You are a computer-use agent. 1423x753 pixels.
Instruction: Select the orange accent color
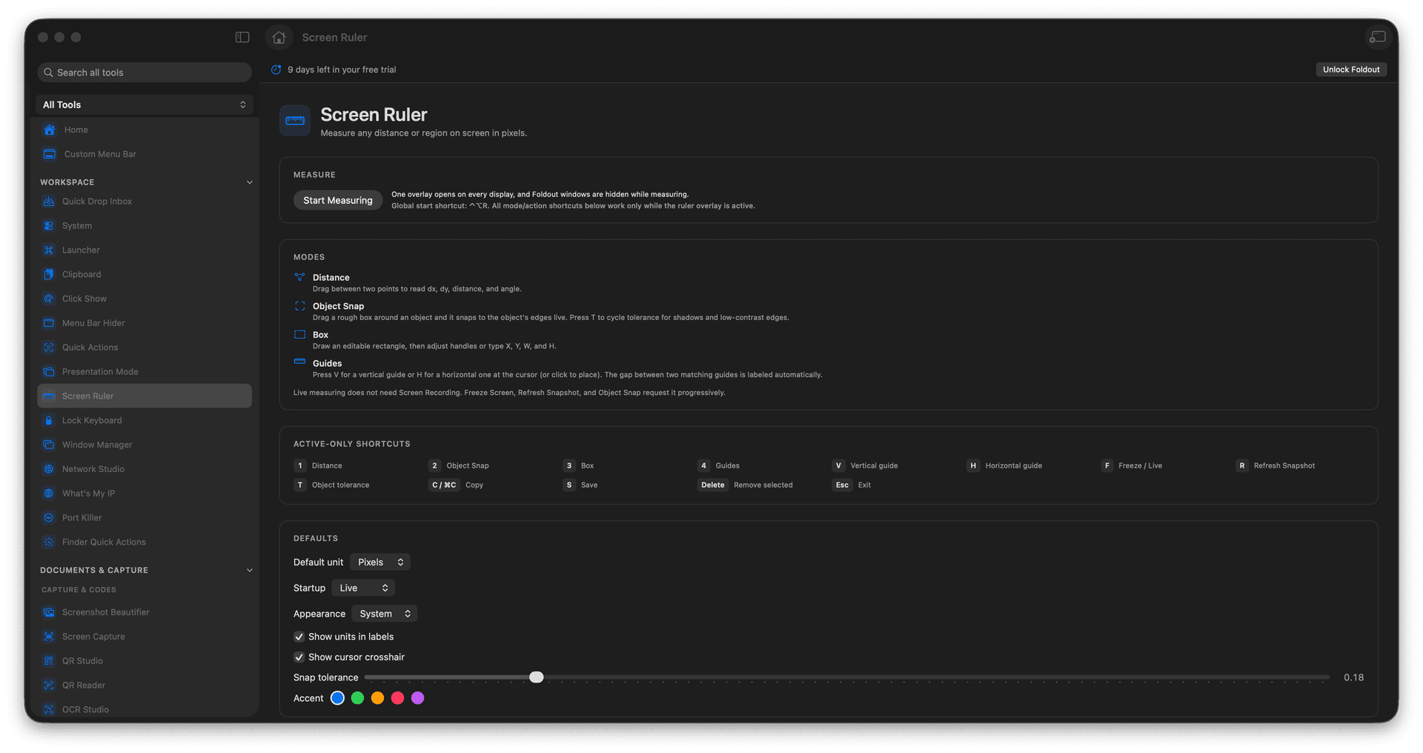coord(377,698)
